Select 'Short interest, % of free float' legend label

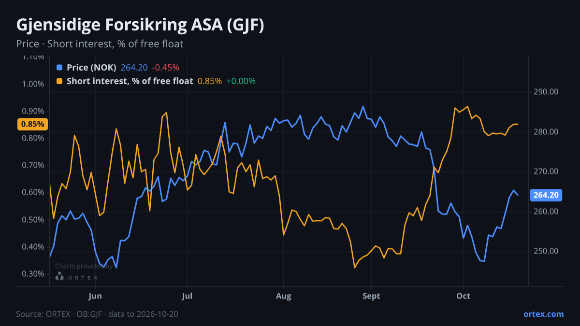coord(130,81)
